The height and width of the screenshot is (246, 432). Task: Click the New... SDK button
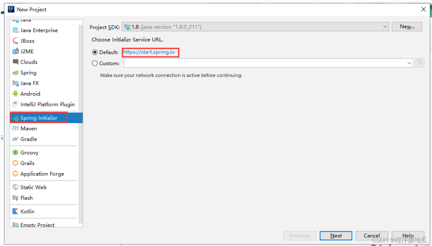click(407, 27)
